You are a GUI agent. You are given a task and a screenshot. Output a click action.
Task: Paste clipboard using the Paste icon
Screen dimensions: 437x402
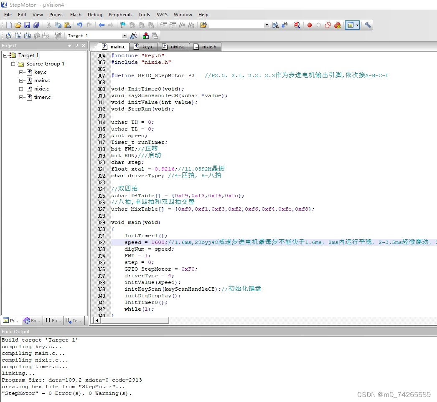(x=67, y=25)
